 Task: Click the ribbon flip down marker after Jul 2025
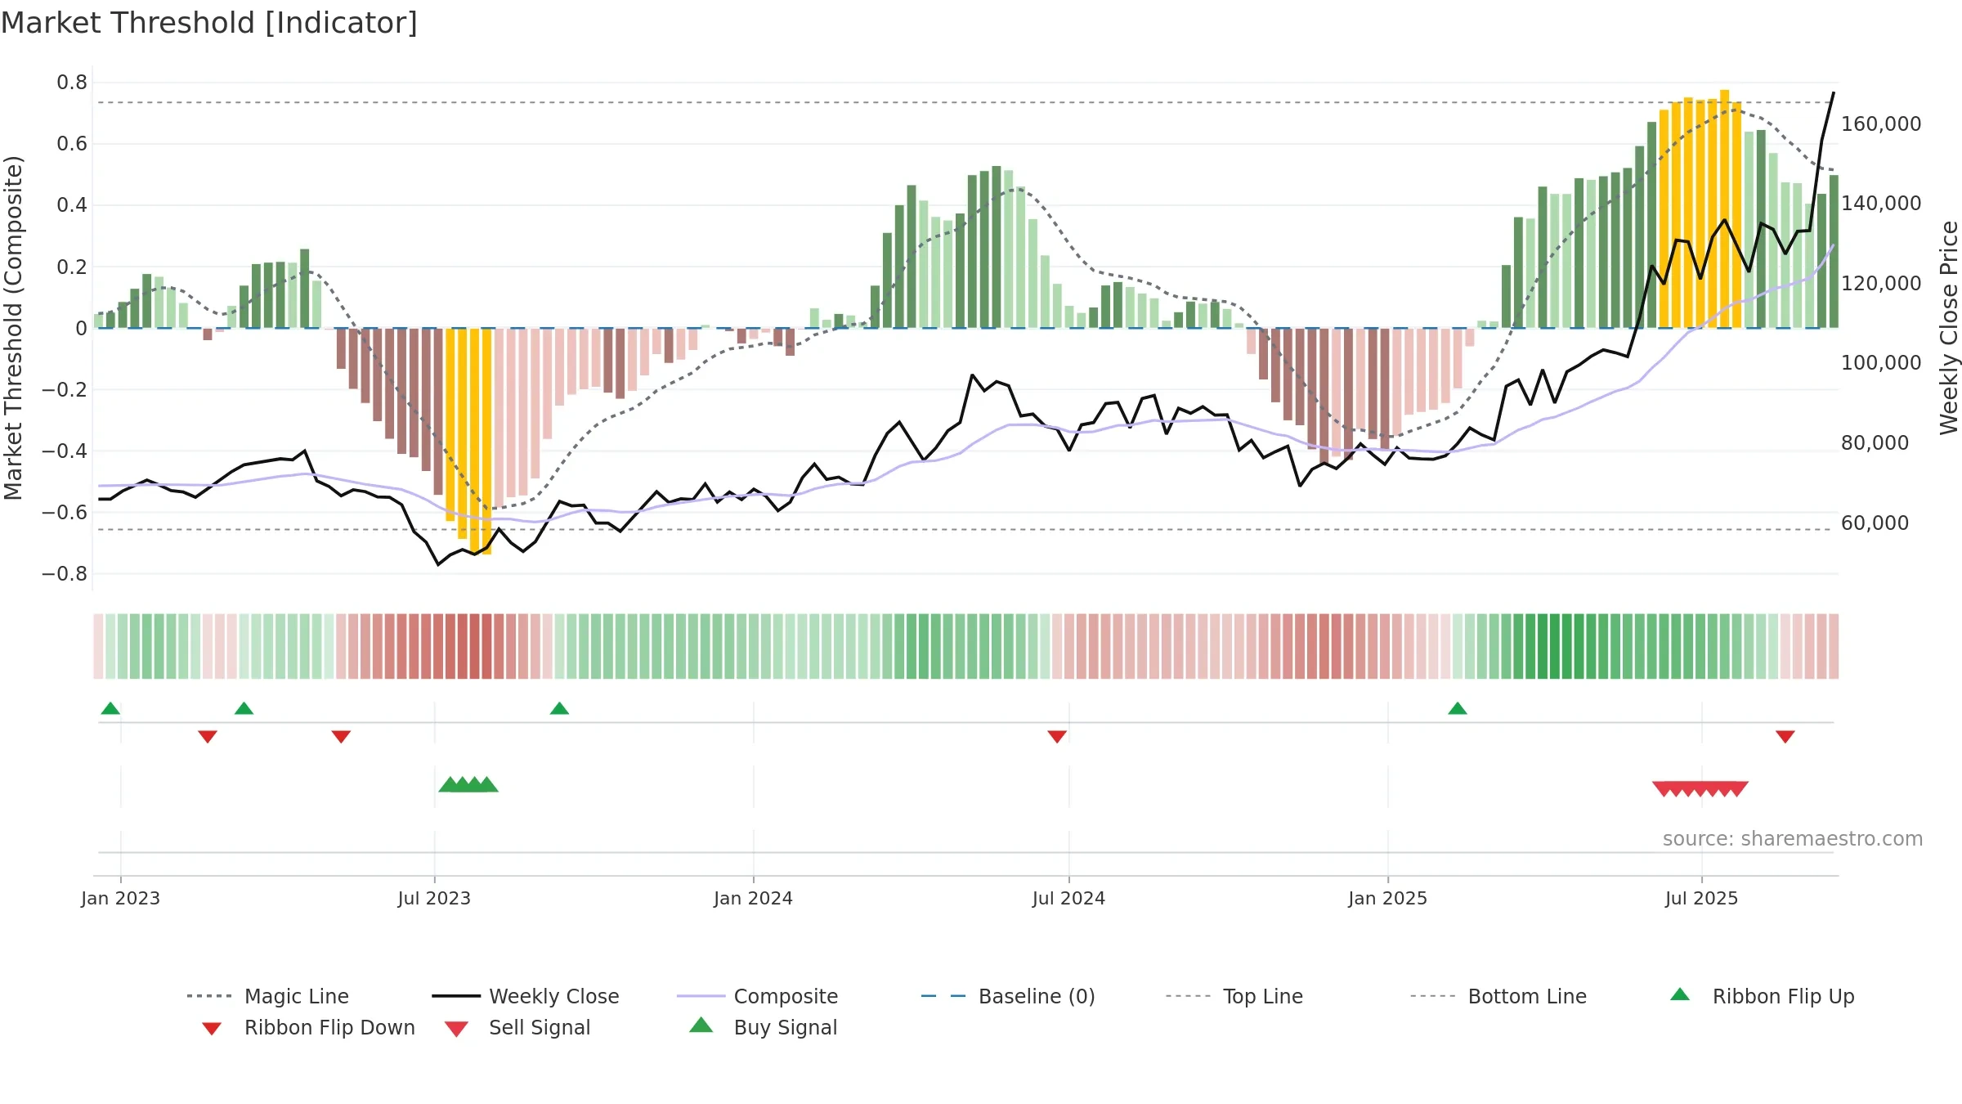coord(1785,737)
